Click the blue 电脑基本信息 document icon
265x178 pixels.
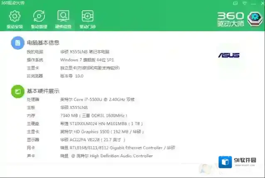pos(17,43)
